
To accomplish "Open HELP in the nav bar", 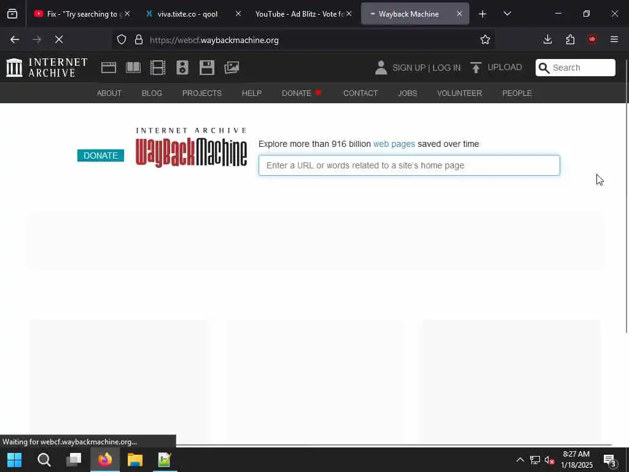I will [x=251, y=93].
